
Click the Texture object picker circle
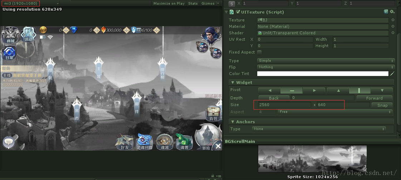(x=393, y=20)
